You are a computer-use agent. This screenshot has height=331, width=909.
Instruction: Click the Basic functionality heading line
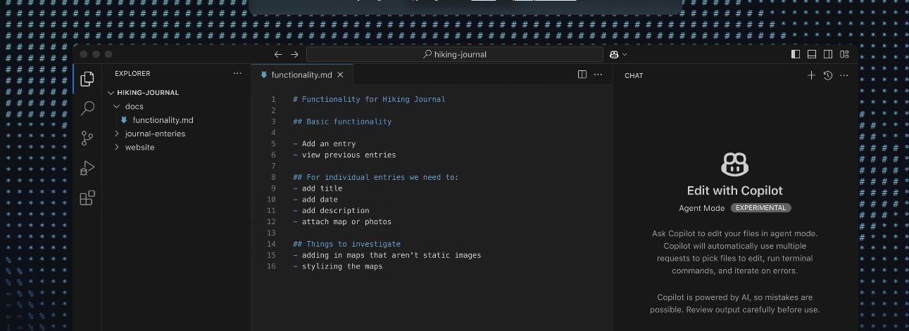(x=342, y=122)
